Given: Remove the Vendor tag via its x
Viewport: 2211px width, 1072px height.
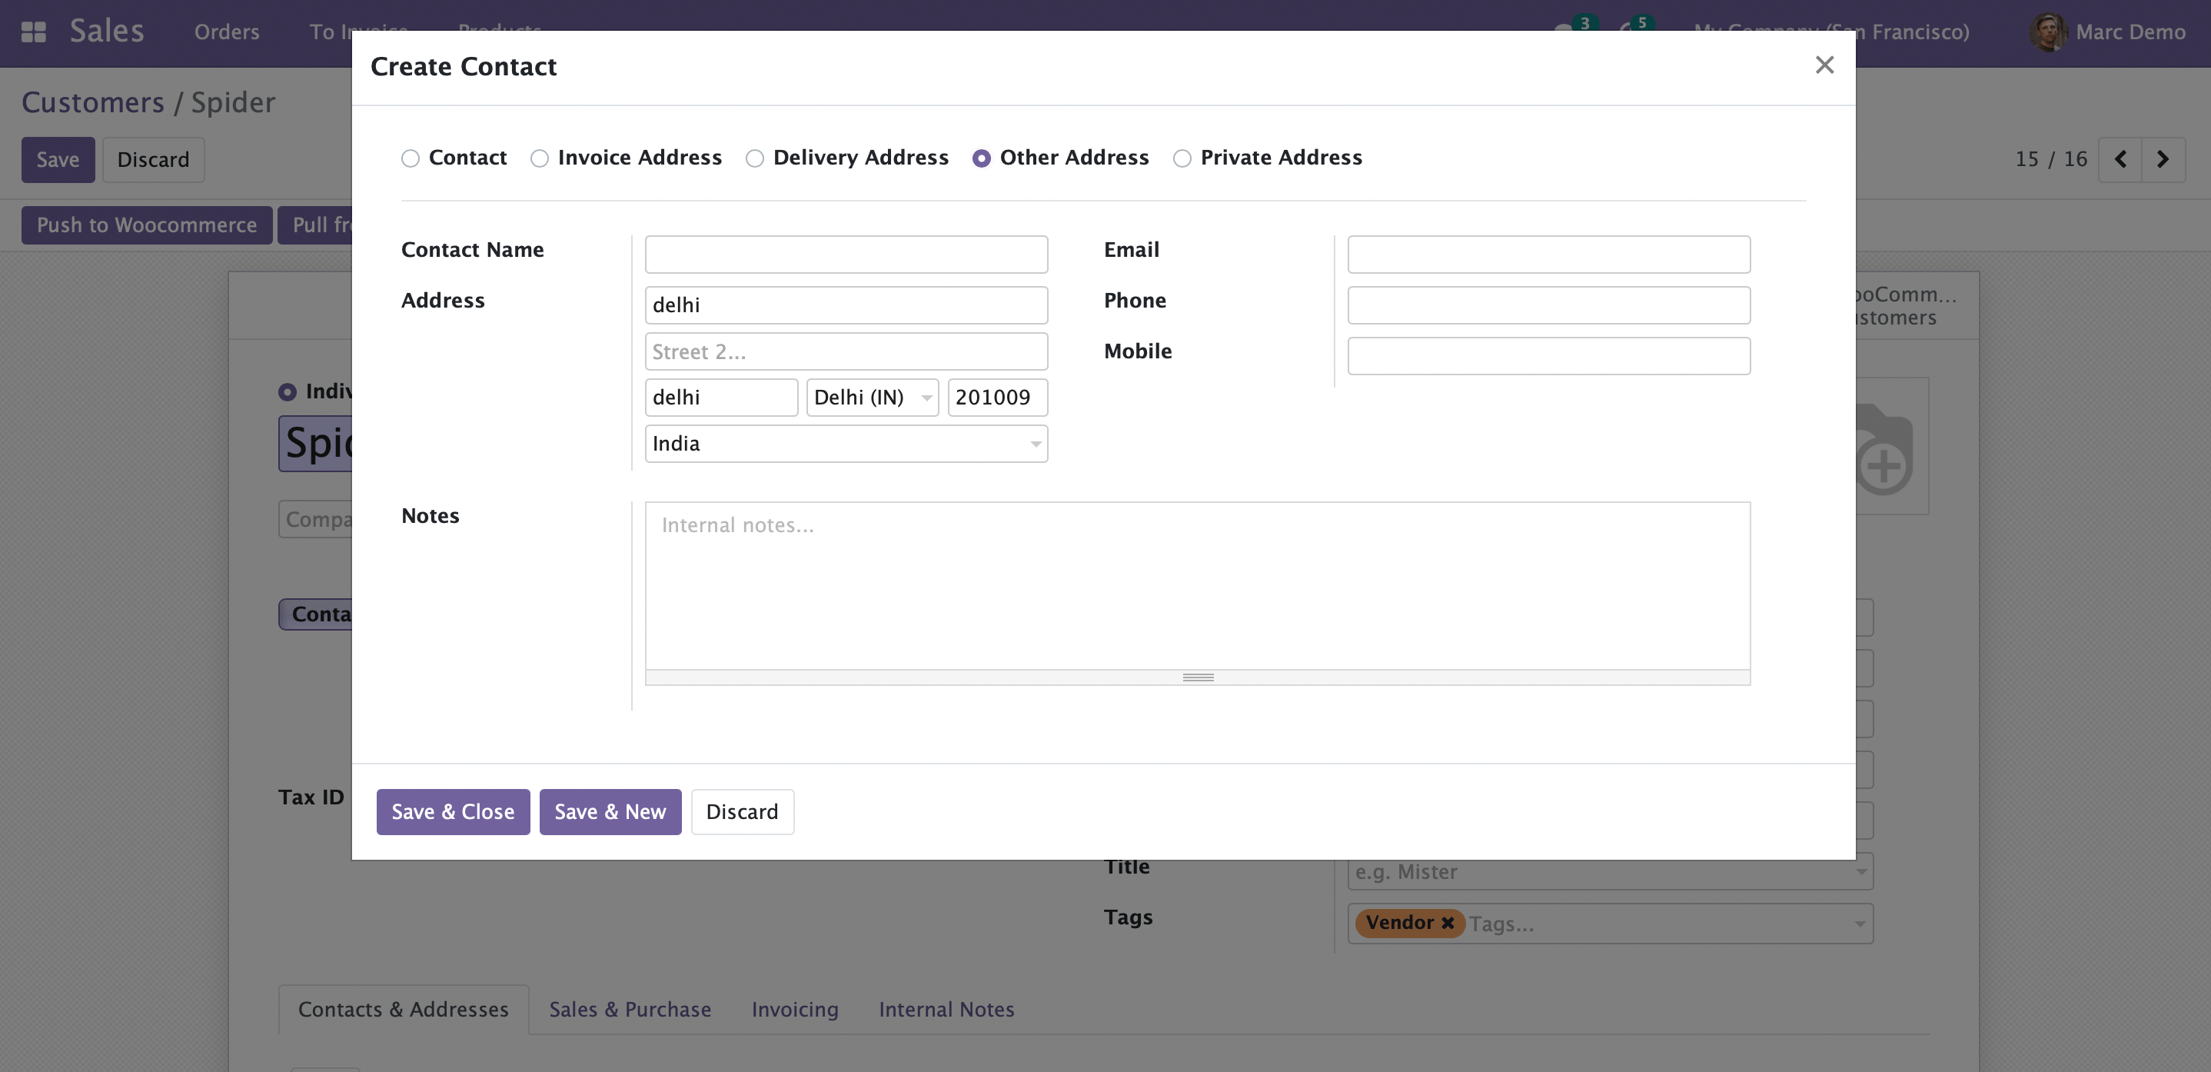Looking at the screenshot, I should (1447, 923).
